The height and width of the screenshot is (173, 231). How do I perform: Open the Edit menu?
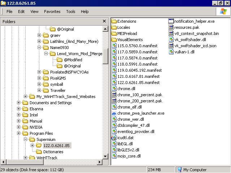(21, 12)
